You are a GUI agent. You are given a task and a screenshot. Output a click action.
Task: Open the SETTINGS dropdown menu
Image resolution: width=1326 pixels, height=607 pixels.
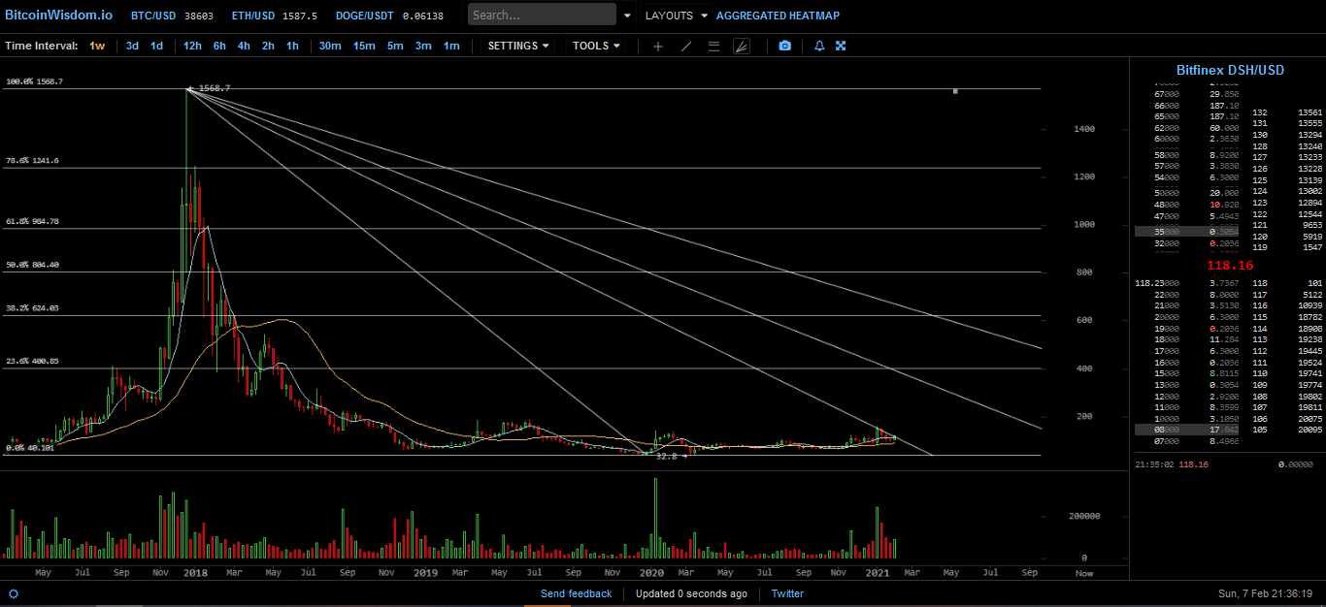pyautogui.click(x=518, y=46)
